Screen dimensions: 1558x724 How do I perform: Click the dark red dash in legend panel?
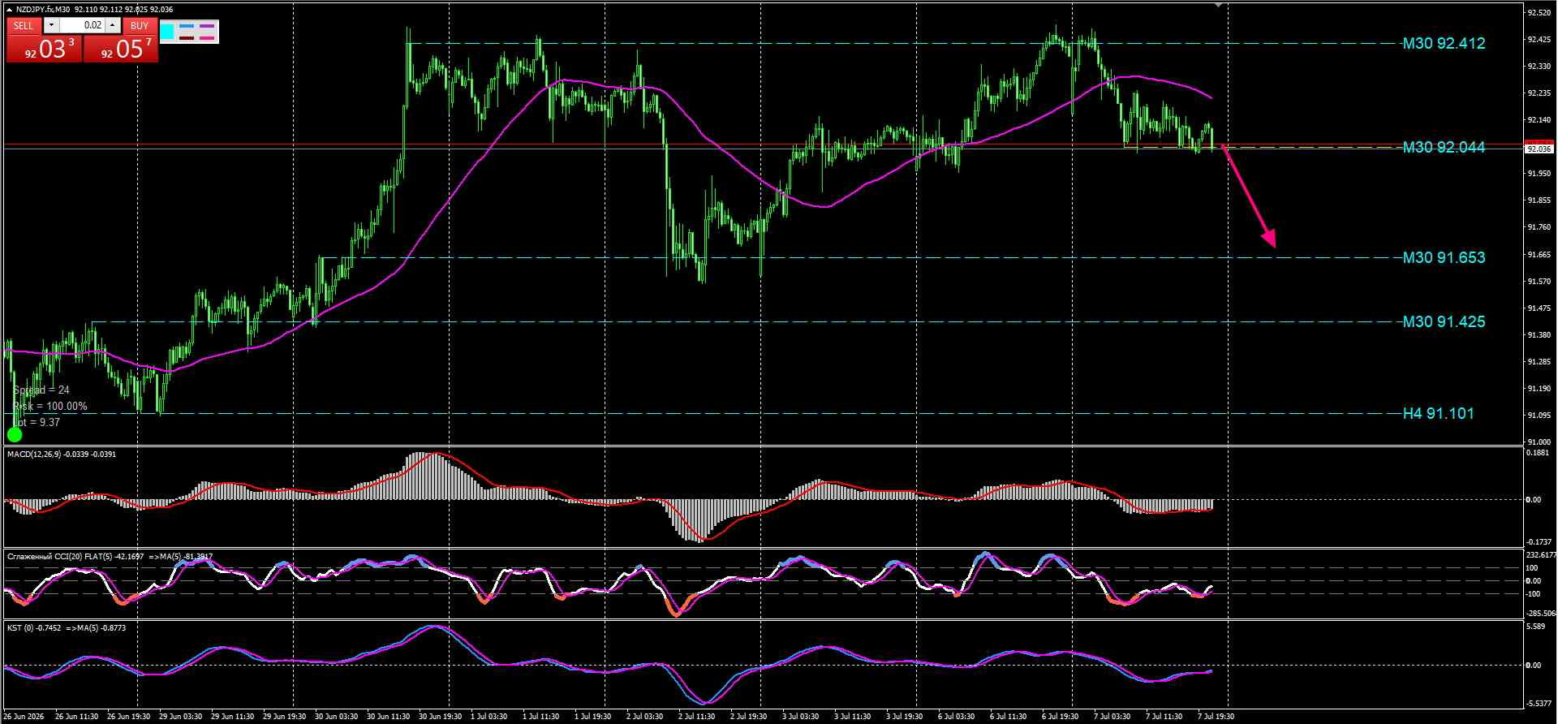187,37
